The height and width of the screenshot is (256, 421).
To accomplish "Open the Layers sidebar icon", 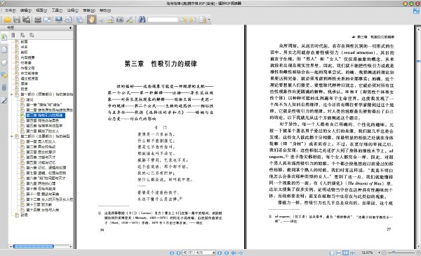I will click(x=4, y=62).
